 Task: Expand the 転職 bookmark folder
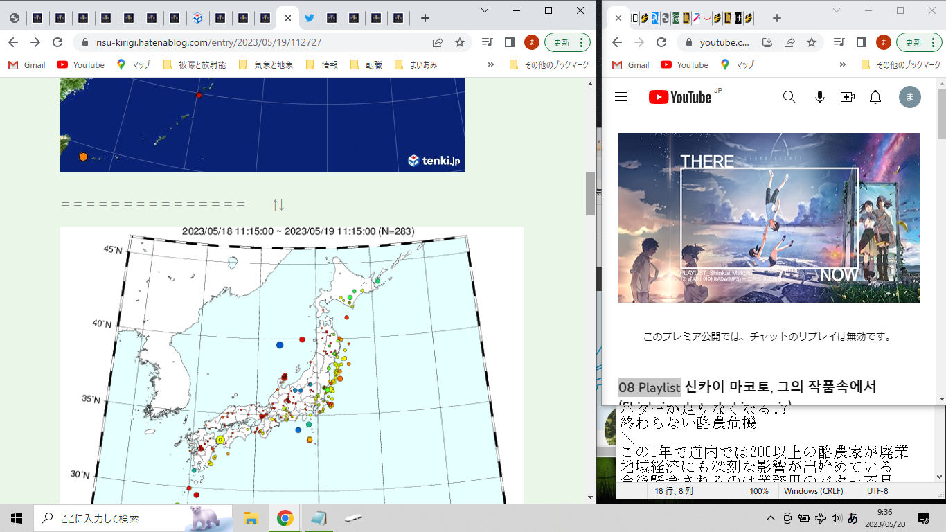tap(367, 64)
